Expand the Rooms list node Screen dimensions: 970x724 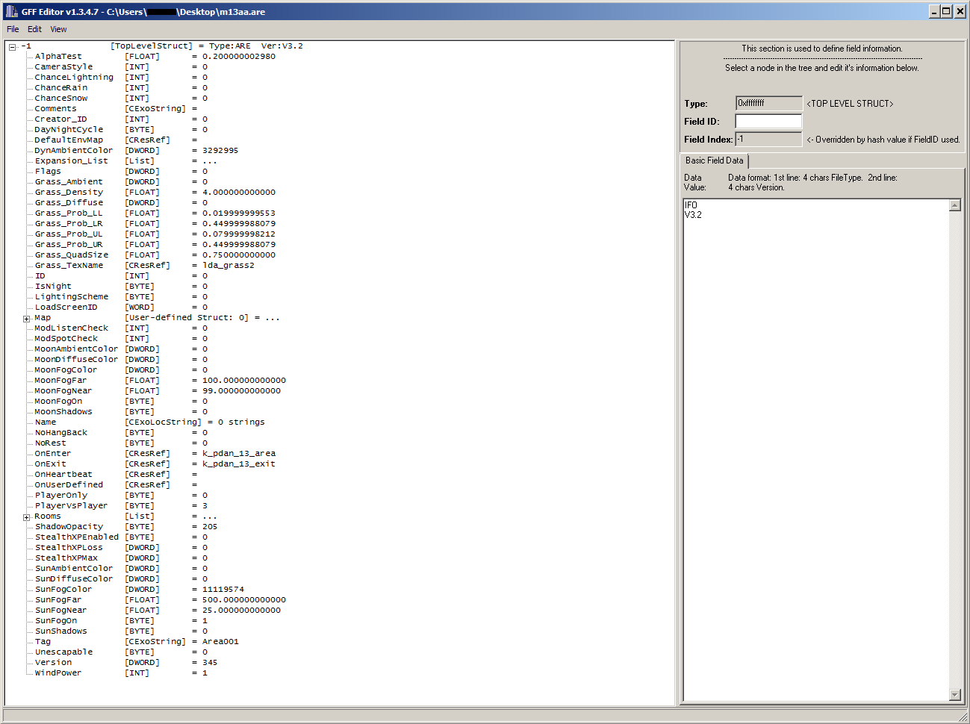click(26, 517)
